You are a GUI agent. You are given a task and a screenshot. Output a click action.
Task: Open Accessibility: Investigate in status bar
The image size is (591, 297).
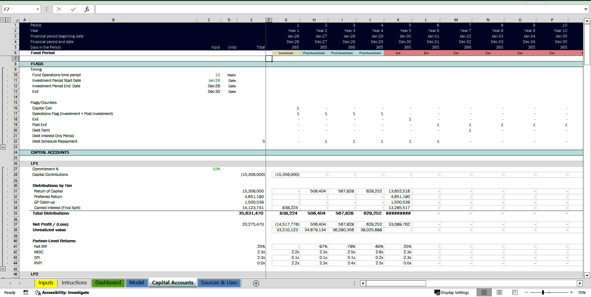62,292
